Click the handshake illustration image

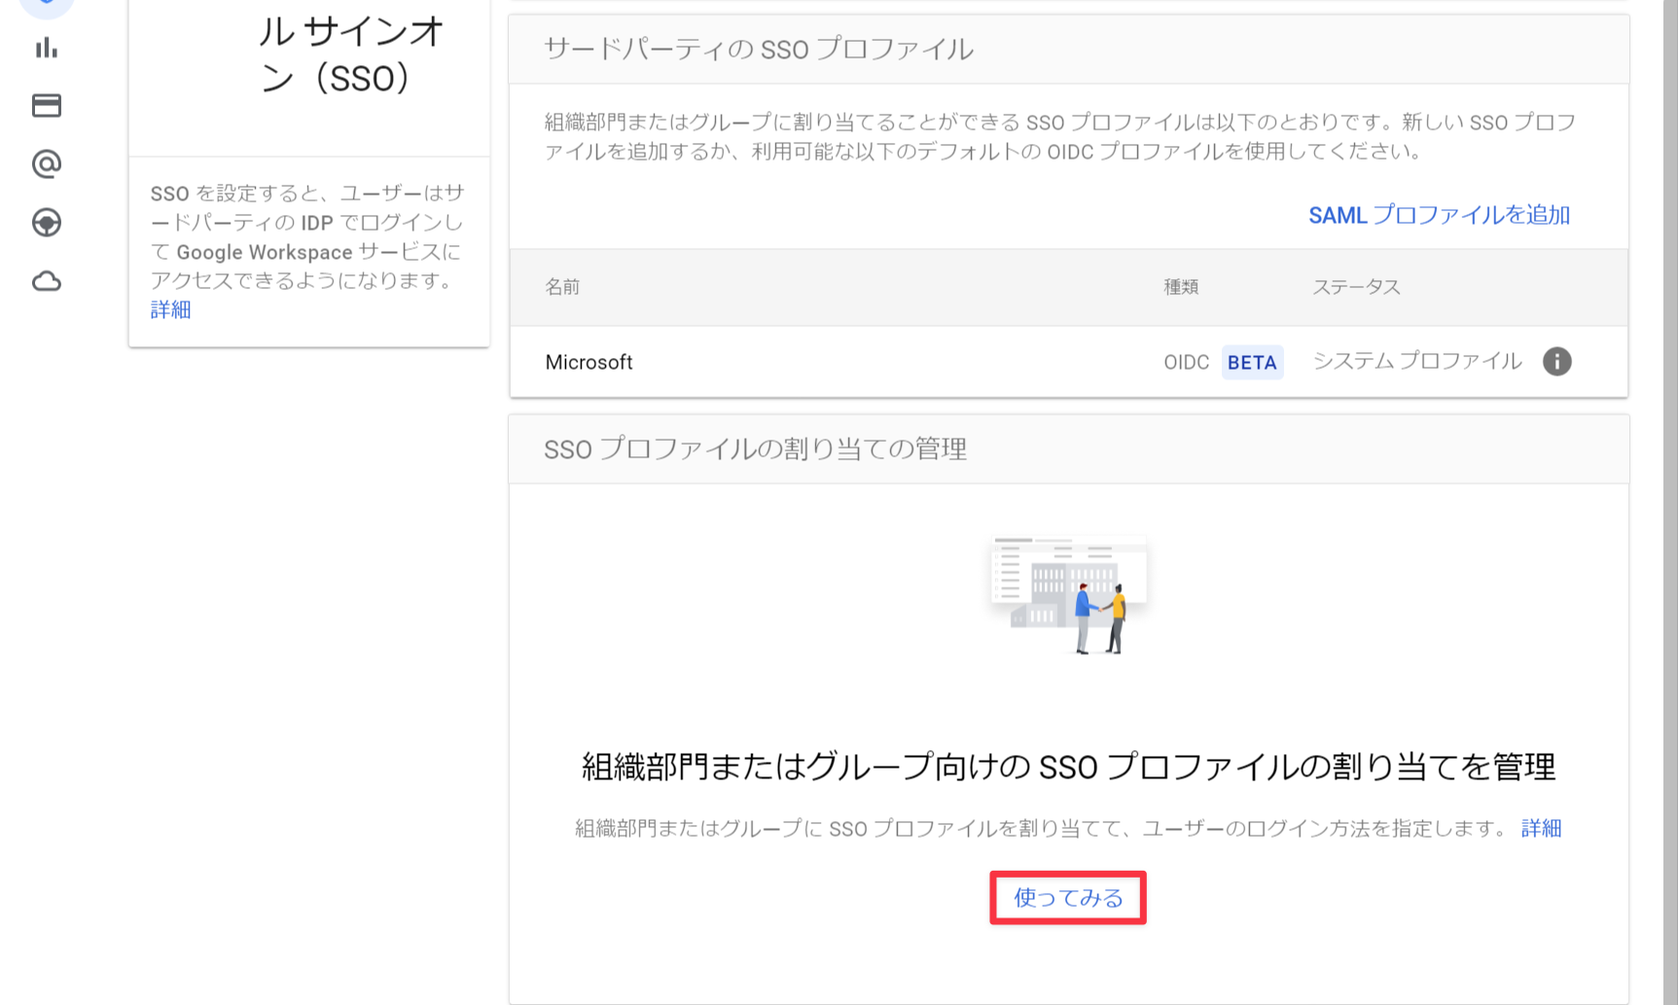(1068, 595)
